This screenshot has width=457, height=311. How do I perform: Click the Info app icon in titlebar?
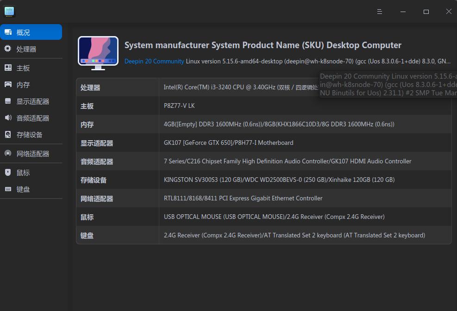9,11
